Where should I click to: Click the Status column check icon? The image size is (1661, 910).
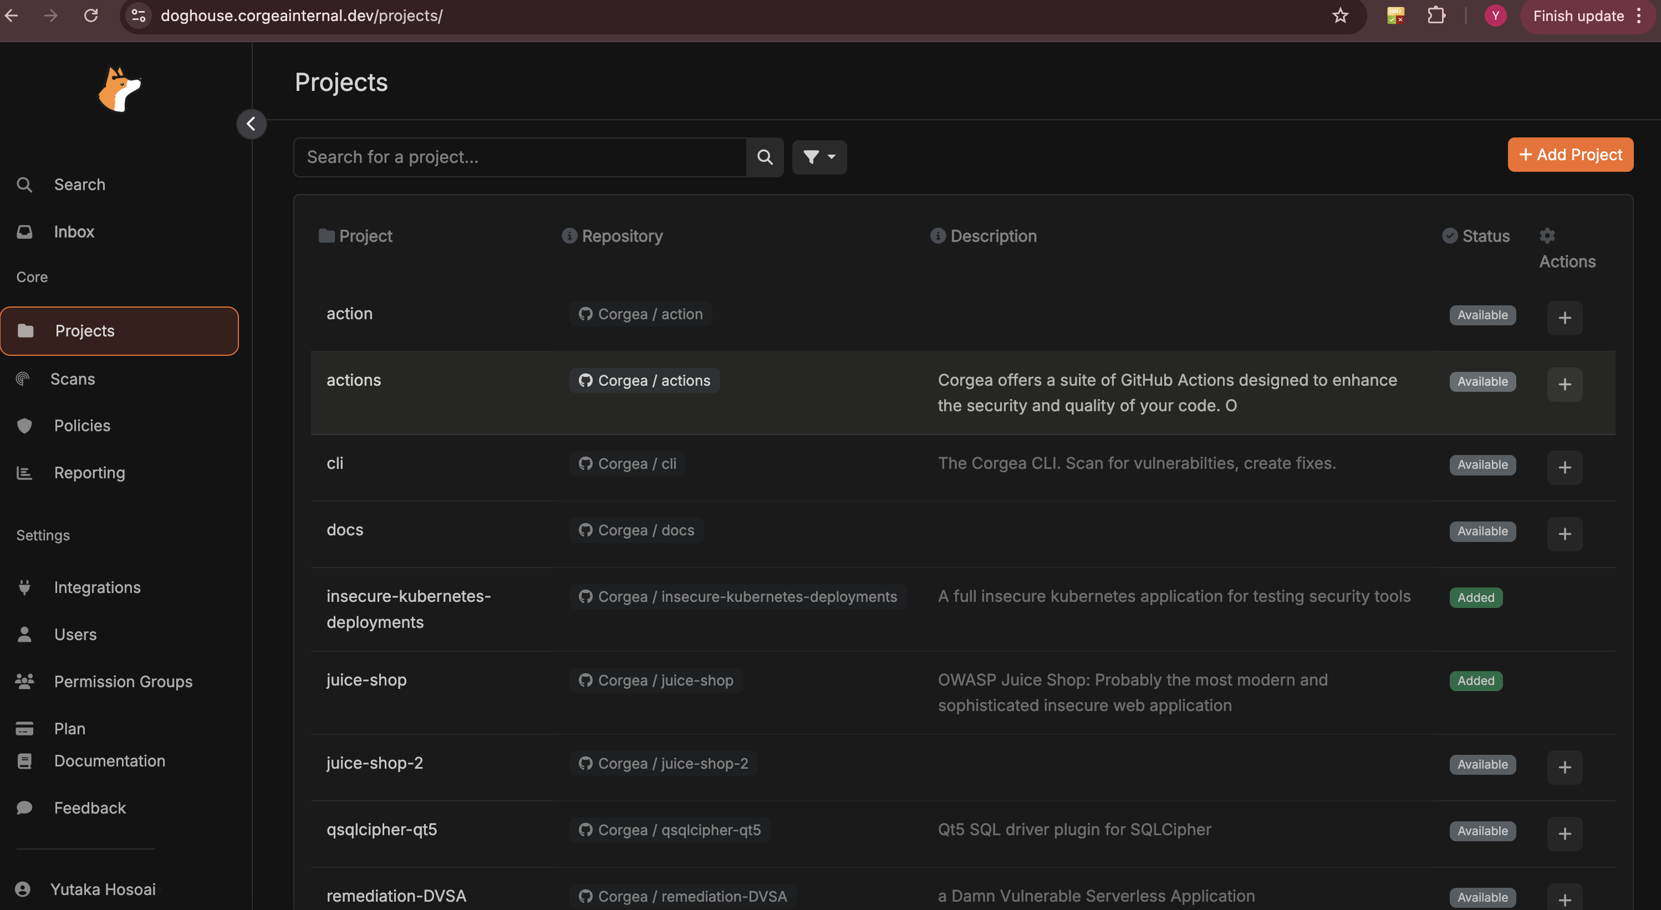pos(1450,236)
